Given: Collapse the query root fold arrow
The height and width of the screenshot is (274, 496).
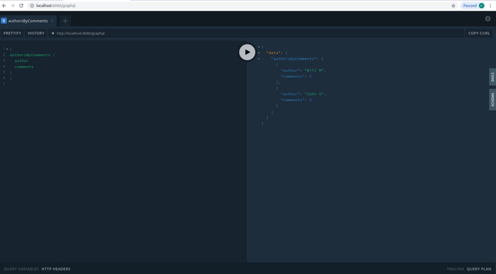Looking at the screenshot, I should coord(7,49).
